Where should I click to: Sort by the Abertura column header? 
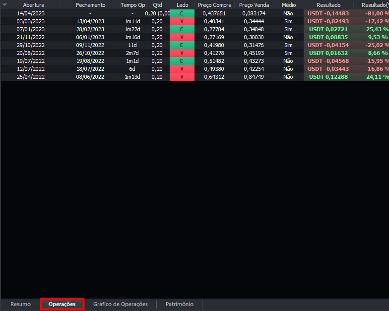point(33,5)
